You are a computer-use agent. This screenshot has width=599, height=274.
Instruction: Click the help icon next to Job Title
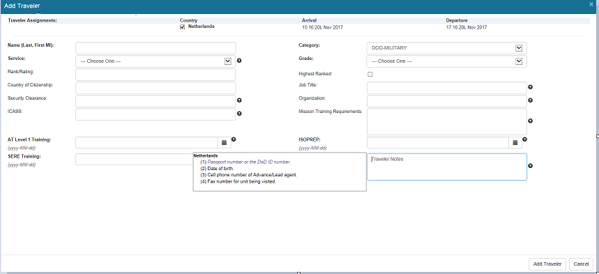pos(530,87)
